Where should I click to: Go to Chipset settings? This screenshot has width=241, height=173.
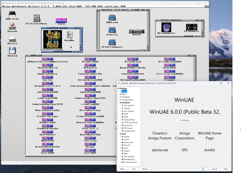pos(126,108)
